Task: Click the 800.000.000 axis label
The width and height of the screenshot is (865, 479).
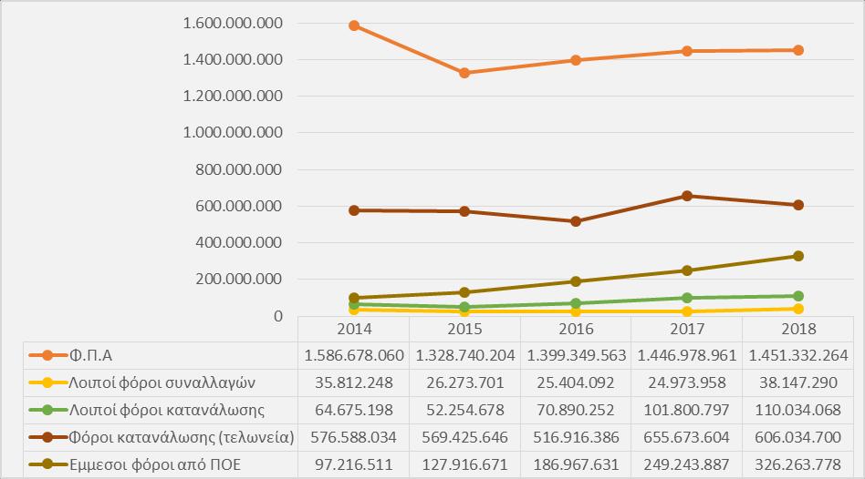Action: pyautogui.click(x=239, y=169)
